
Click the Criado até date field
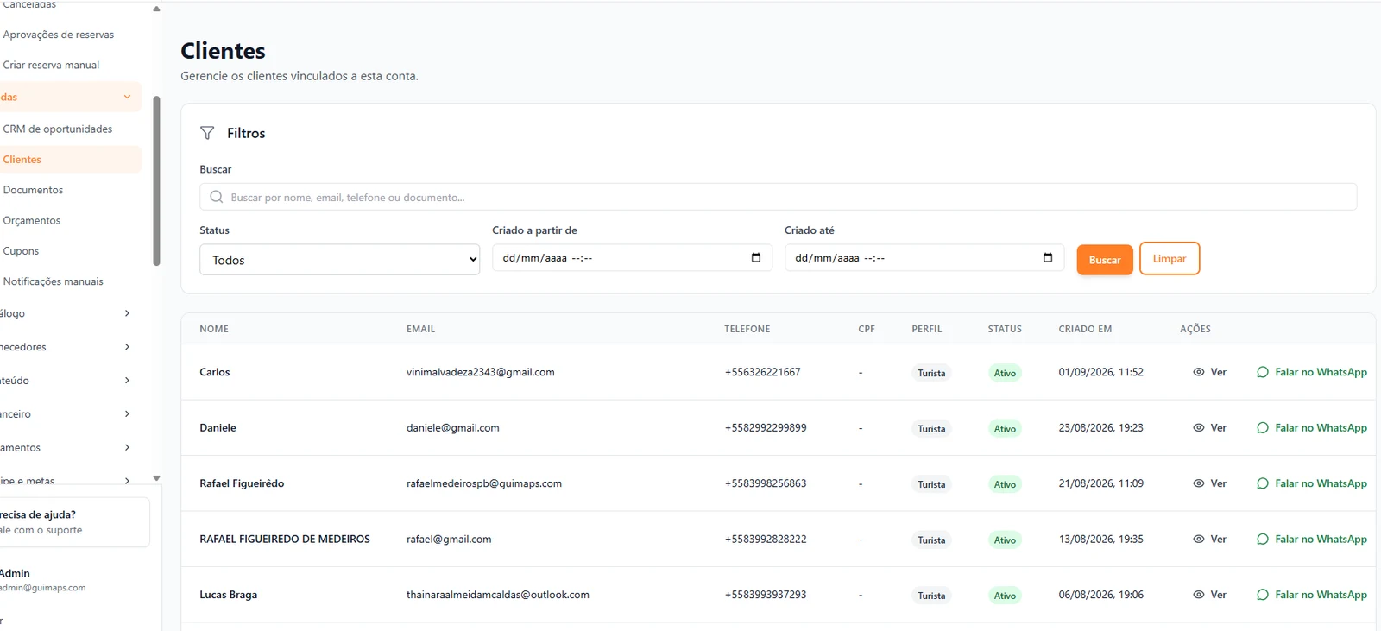[924, 257]
